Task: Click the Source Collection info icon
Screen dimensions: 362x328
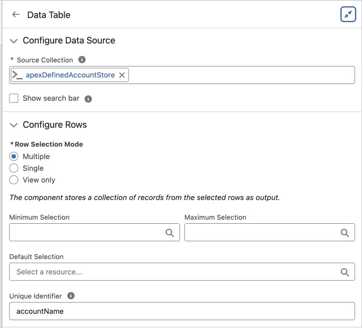Action: click(82, 60)
